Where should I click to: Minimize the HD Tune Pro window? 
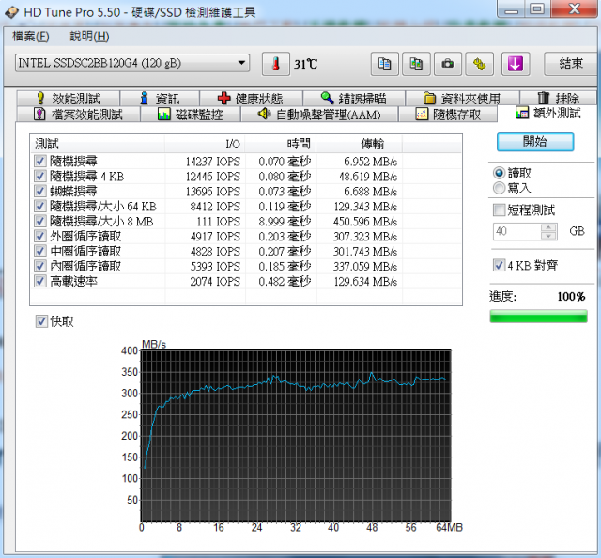tap(512, 8)
